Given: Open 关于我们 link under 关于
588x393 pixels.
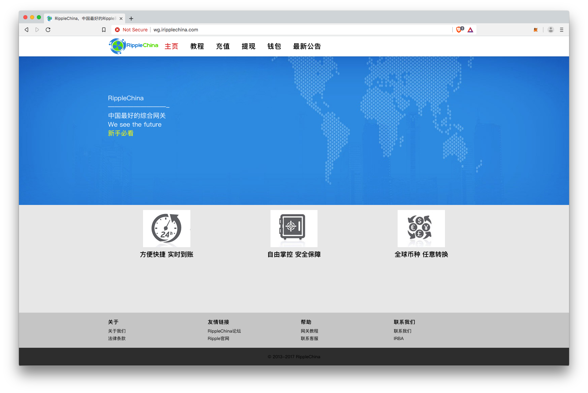Looking at the screenshot, I should pyautogui.click(x=117, y=331).
